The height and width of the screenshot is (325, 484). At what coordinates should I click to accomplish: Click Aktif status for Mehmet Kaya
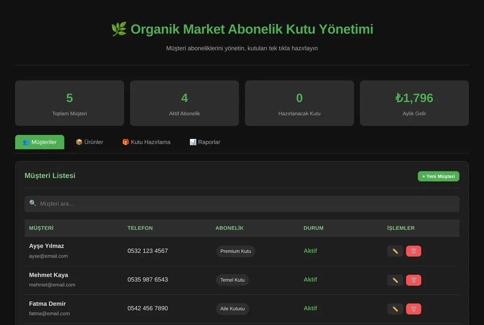click(x=310, y=279)
